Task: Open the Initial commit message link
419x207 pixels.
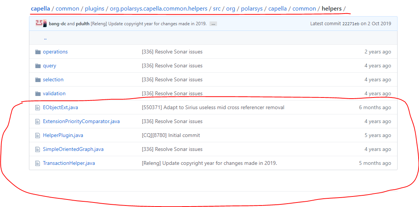Action: (171, 135)
